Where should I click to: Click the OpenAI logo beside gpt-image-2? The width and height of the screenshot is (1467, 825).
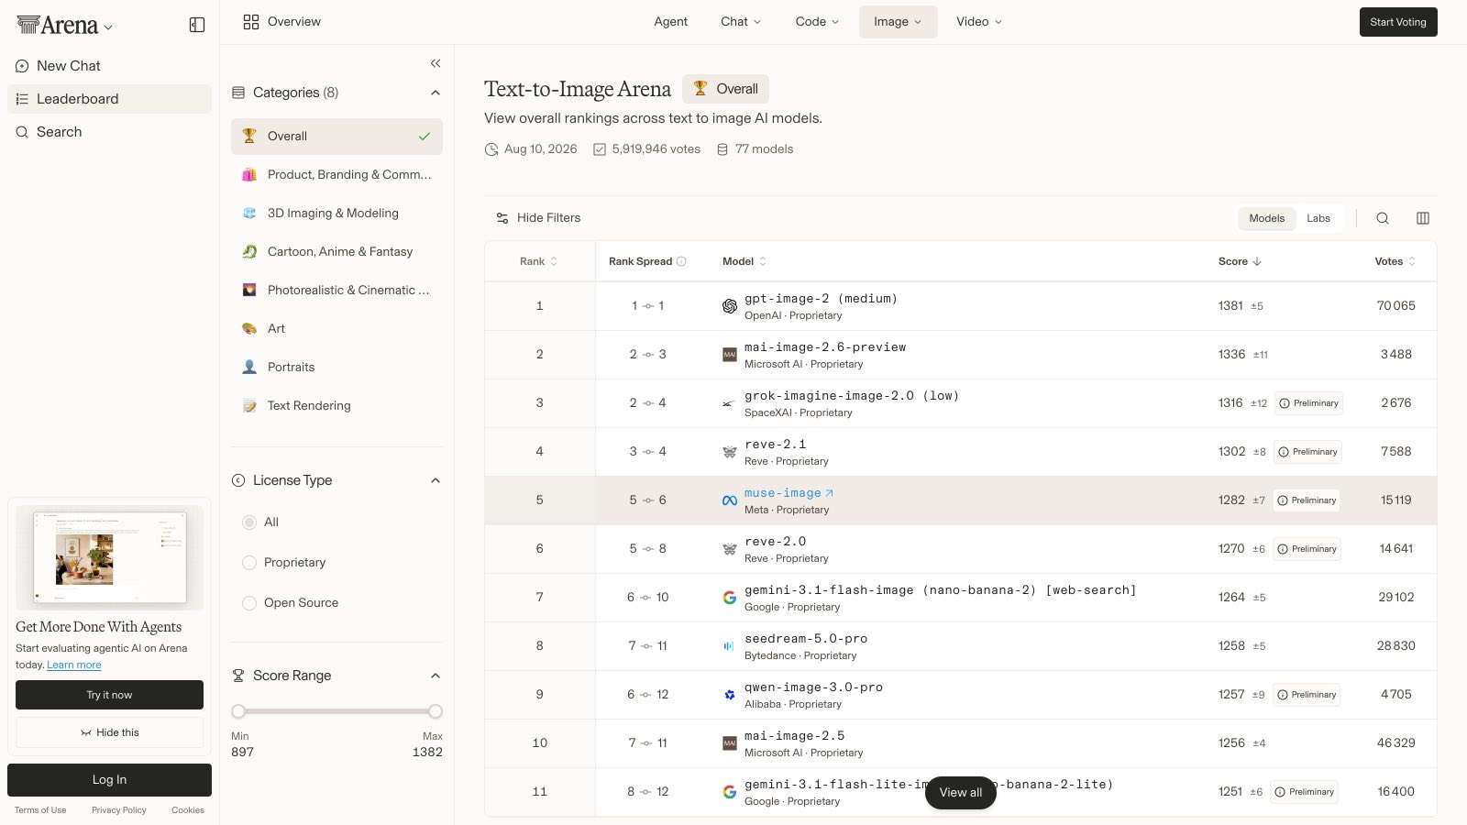[x=730, y=306]
